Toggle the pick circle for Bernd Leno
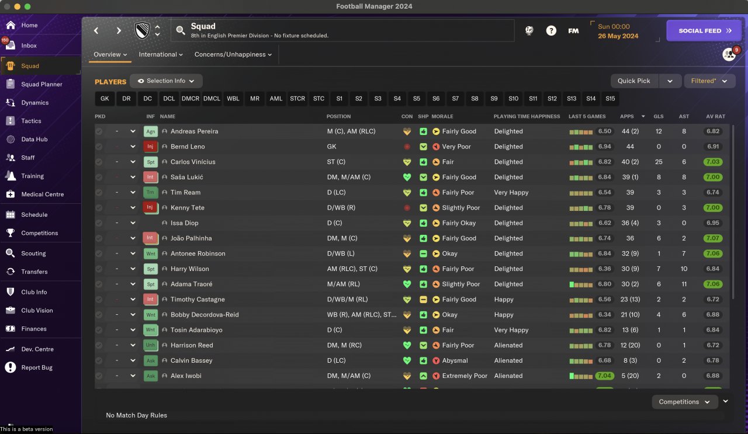This screenshot has height=434, width=748. (99, 147)
